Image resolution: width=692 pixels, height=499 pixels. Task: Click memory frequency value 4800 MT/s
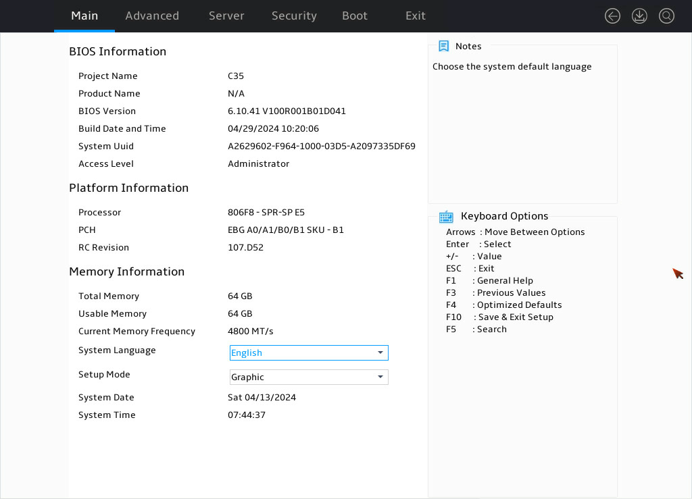(x=250, y=331)
